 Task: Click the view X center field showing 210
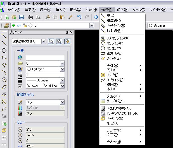pos(45,130)
